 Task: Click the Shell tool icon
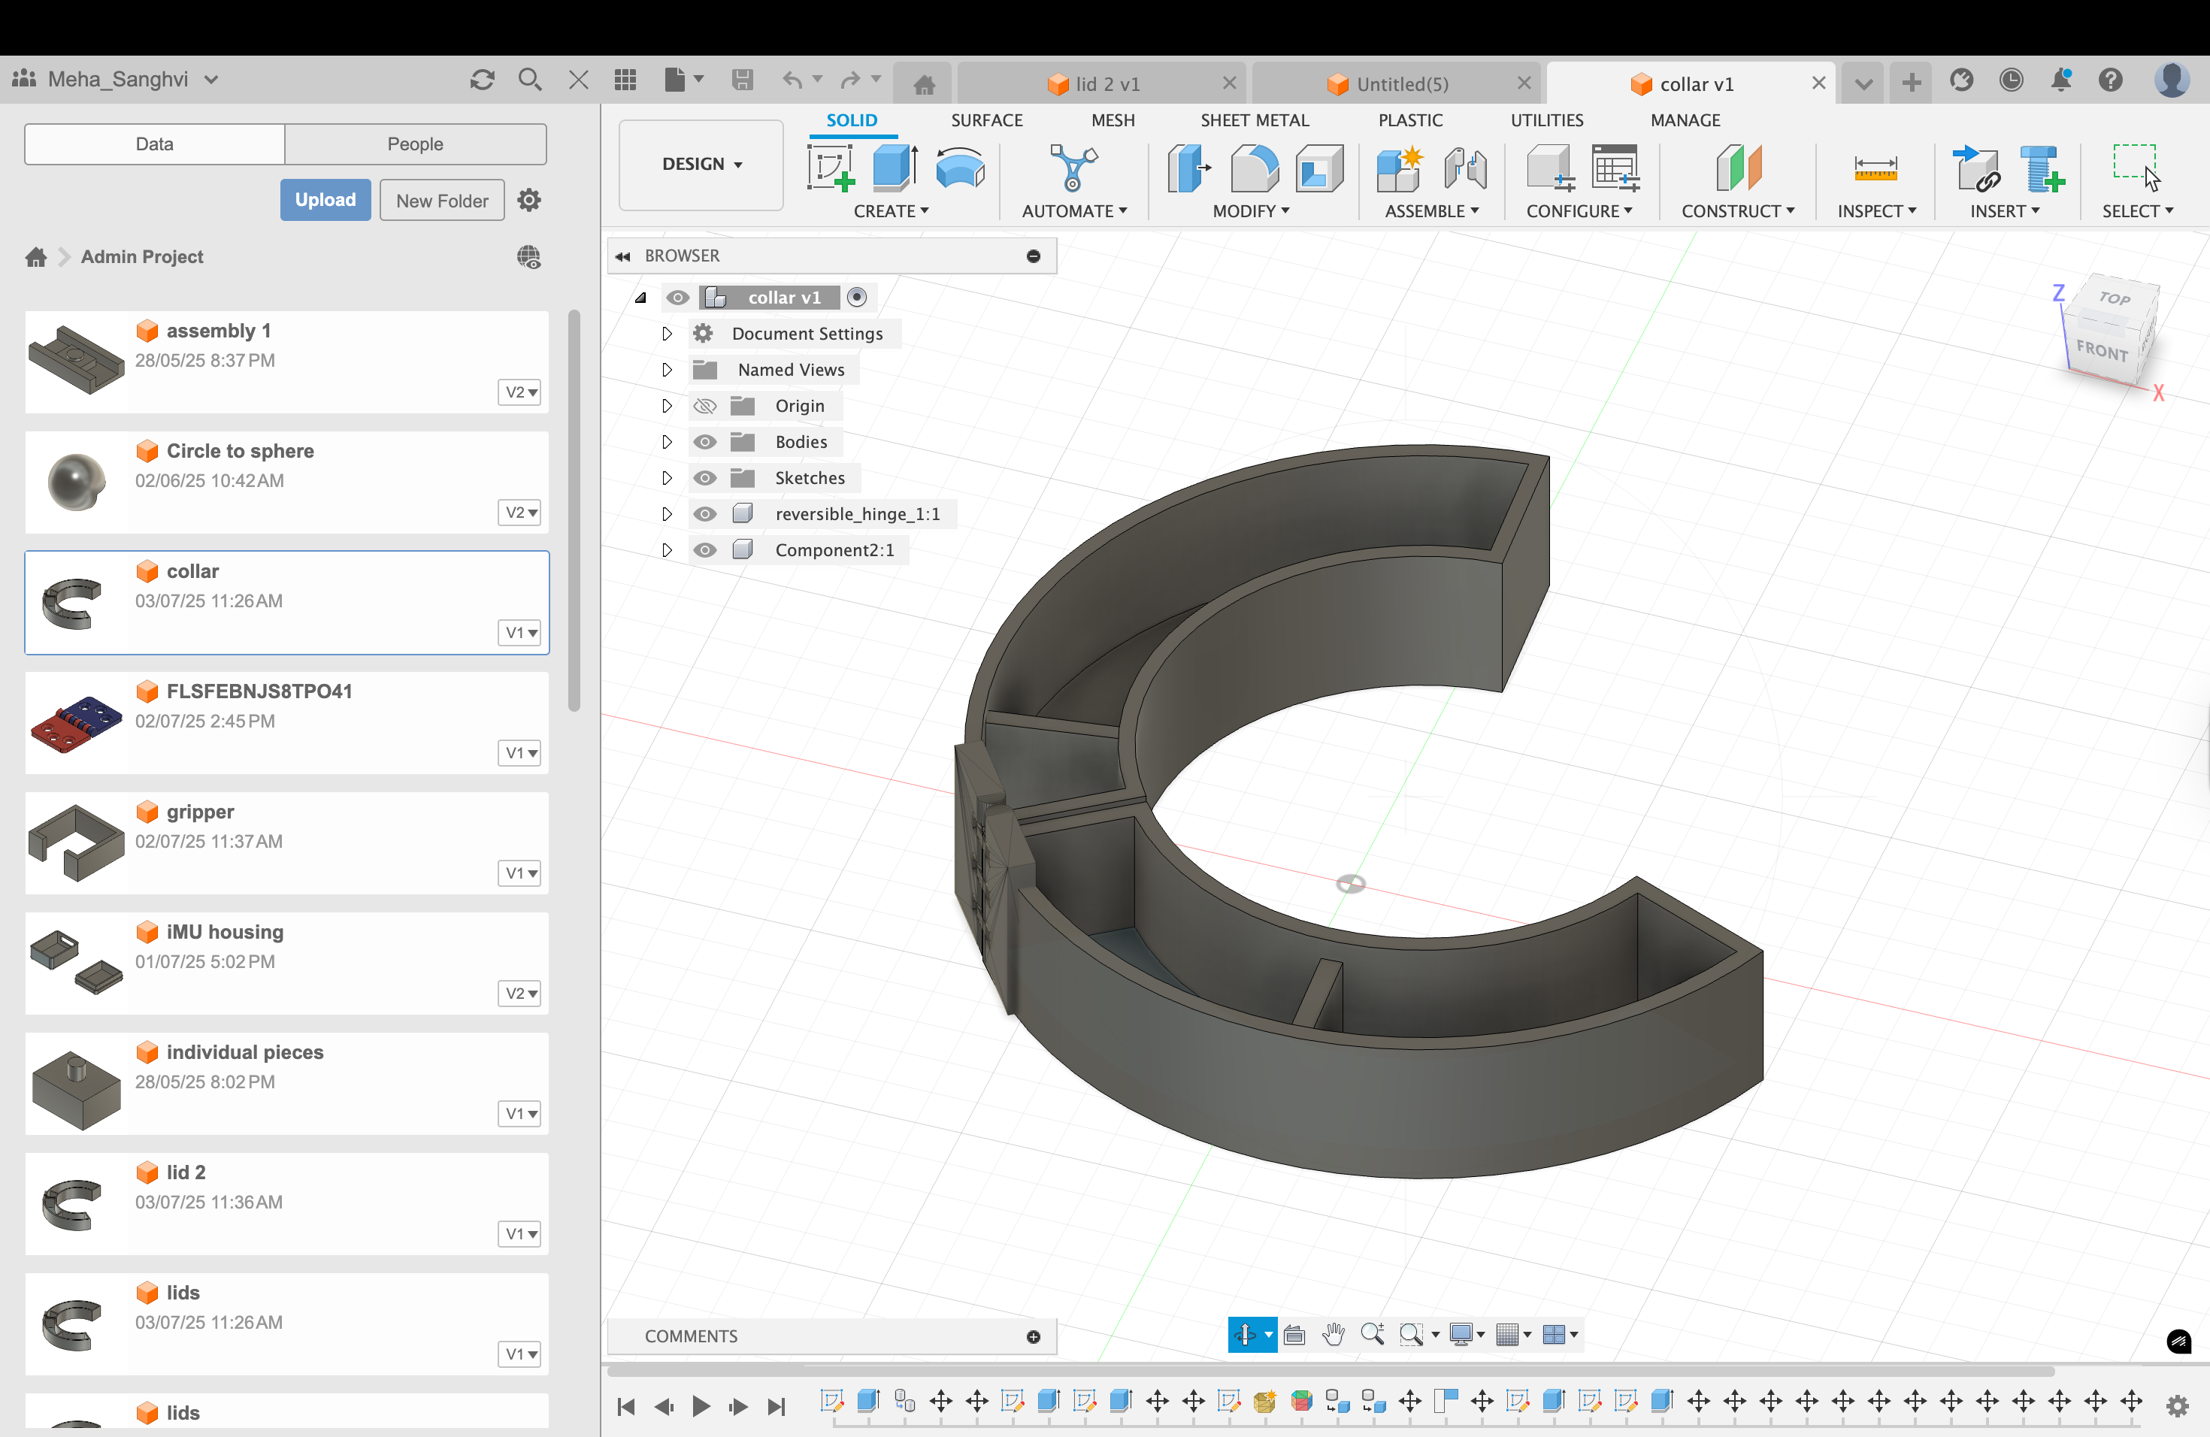click(1318, 169)
